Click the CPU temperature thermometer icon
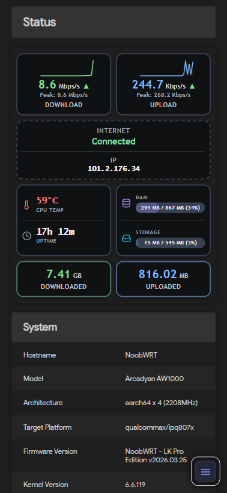Viewport: 227px width, 493px height. coord(26,205)
